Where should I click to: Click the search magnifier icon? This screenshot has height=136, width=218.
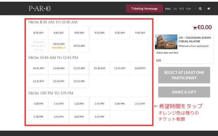(200, 8)
